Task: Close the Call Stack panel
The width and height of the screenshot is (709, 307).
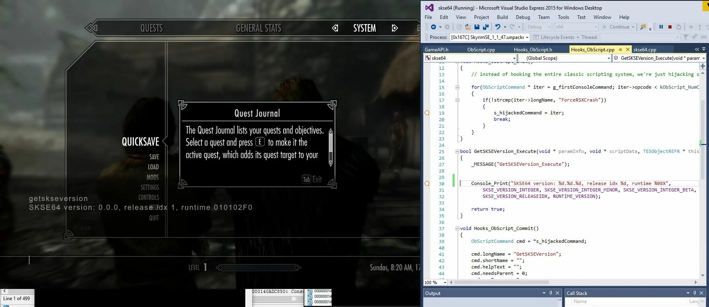Action: pos(701,293)
